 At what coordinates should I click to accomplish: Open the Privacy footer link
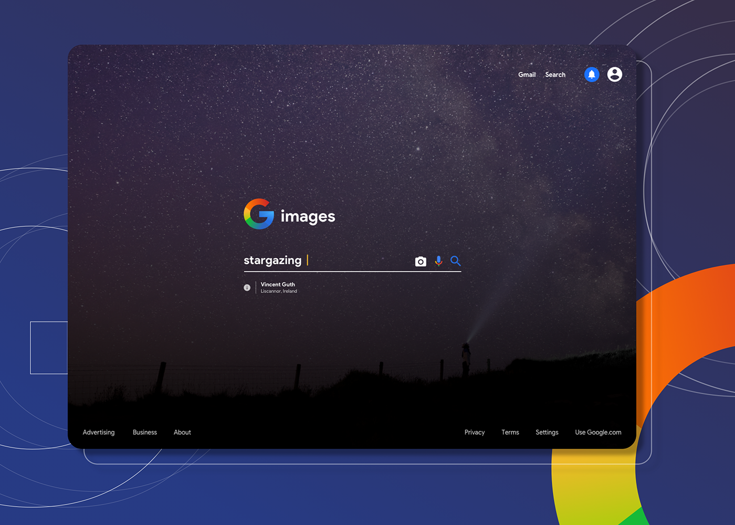(475, 432)
